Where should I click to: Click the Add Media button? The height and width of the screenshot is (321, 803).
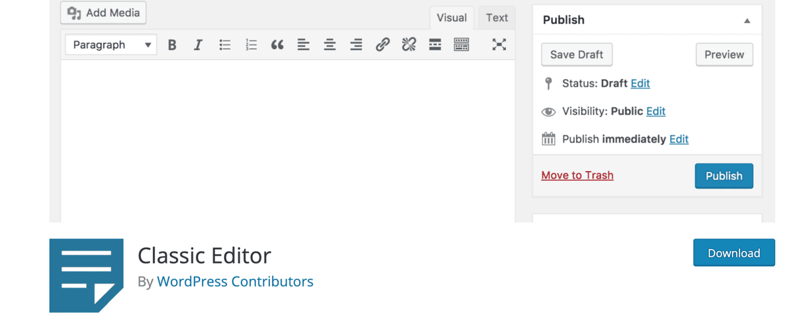pyautogui.click(x=103, y=13)
